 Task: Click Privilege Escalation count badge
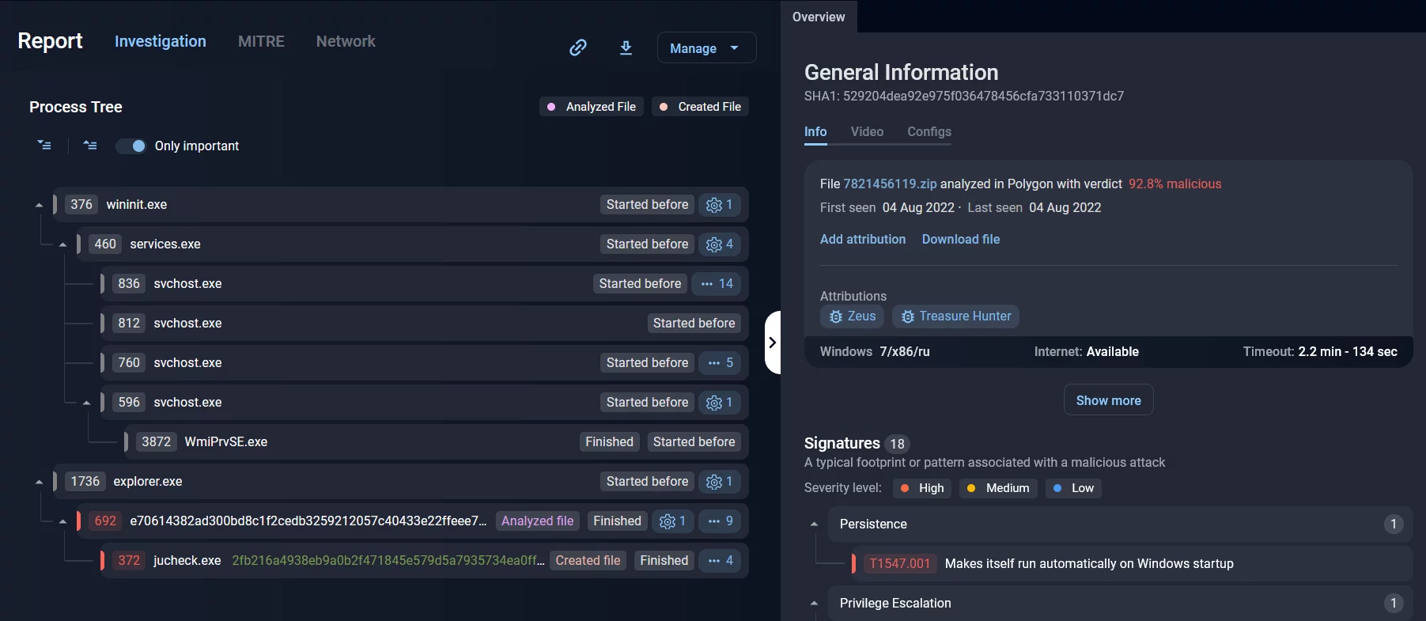coord(1394,603)
